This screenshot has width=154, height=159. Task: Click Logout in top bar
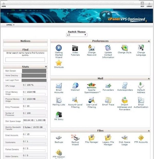click(x=149, y=5)
